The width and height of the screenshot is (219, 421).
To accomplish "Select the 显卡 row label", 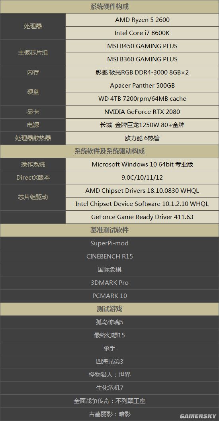I will 33,112.
